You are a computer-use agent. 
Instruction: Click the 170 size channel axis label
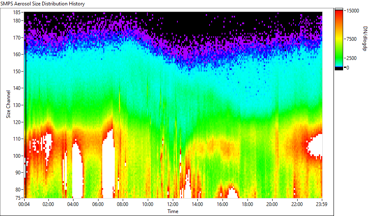[x=17, y=37]
